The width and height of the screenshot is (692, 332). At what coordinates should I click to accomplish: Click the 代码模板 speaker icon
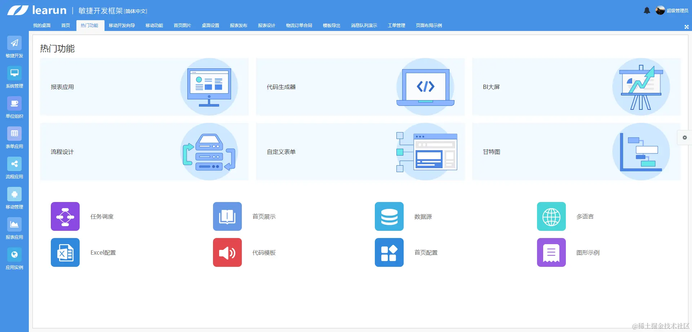(227, 252)
